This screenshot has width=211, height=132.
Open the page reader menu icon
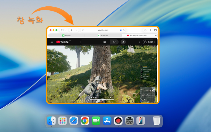coord(83,30)
